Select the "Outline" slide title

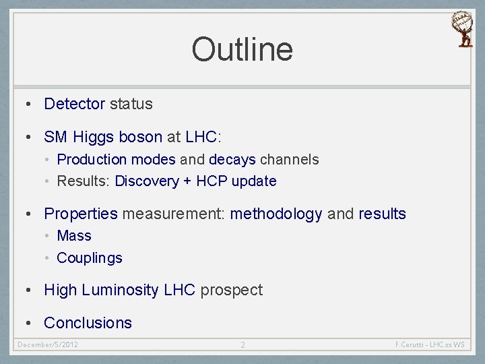coord(242,49)
